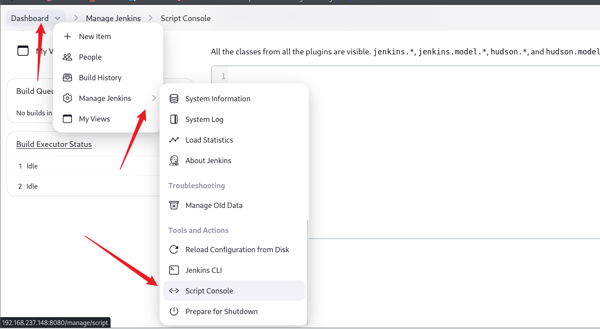The width and height of the screenshot is (600, 329).
Task: Go to Manage Jenkins breadcrumb link
Action: click(x=113, y=18)
